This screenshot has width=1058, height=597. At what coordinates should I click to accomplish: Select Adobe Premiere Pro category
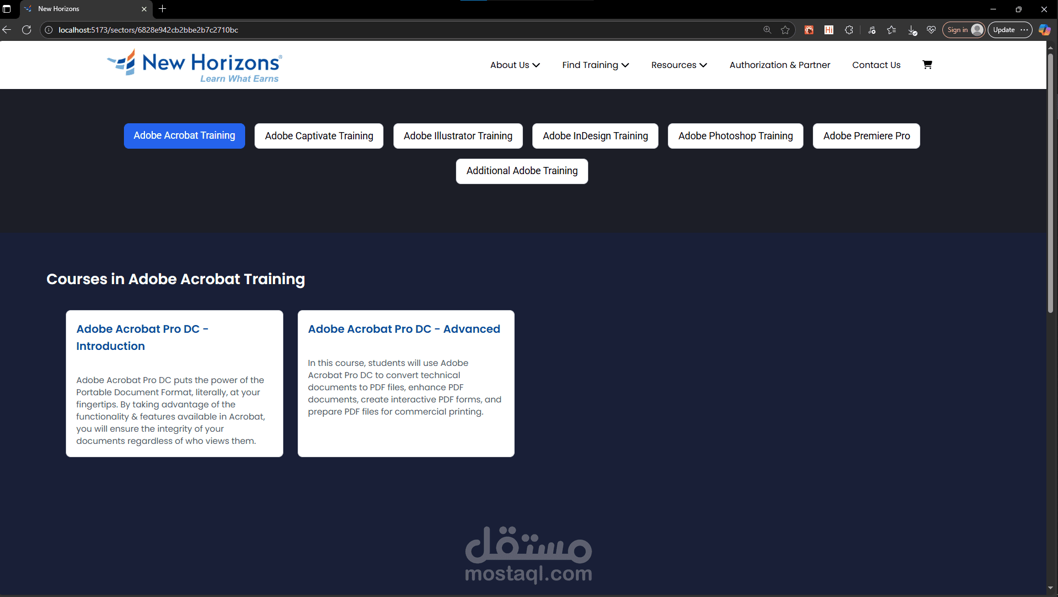click(x=867, y=136)
